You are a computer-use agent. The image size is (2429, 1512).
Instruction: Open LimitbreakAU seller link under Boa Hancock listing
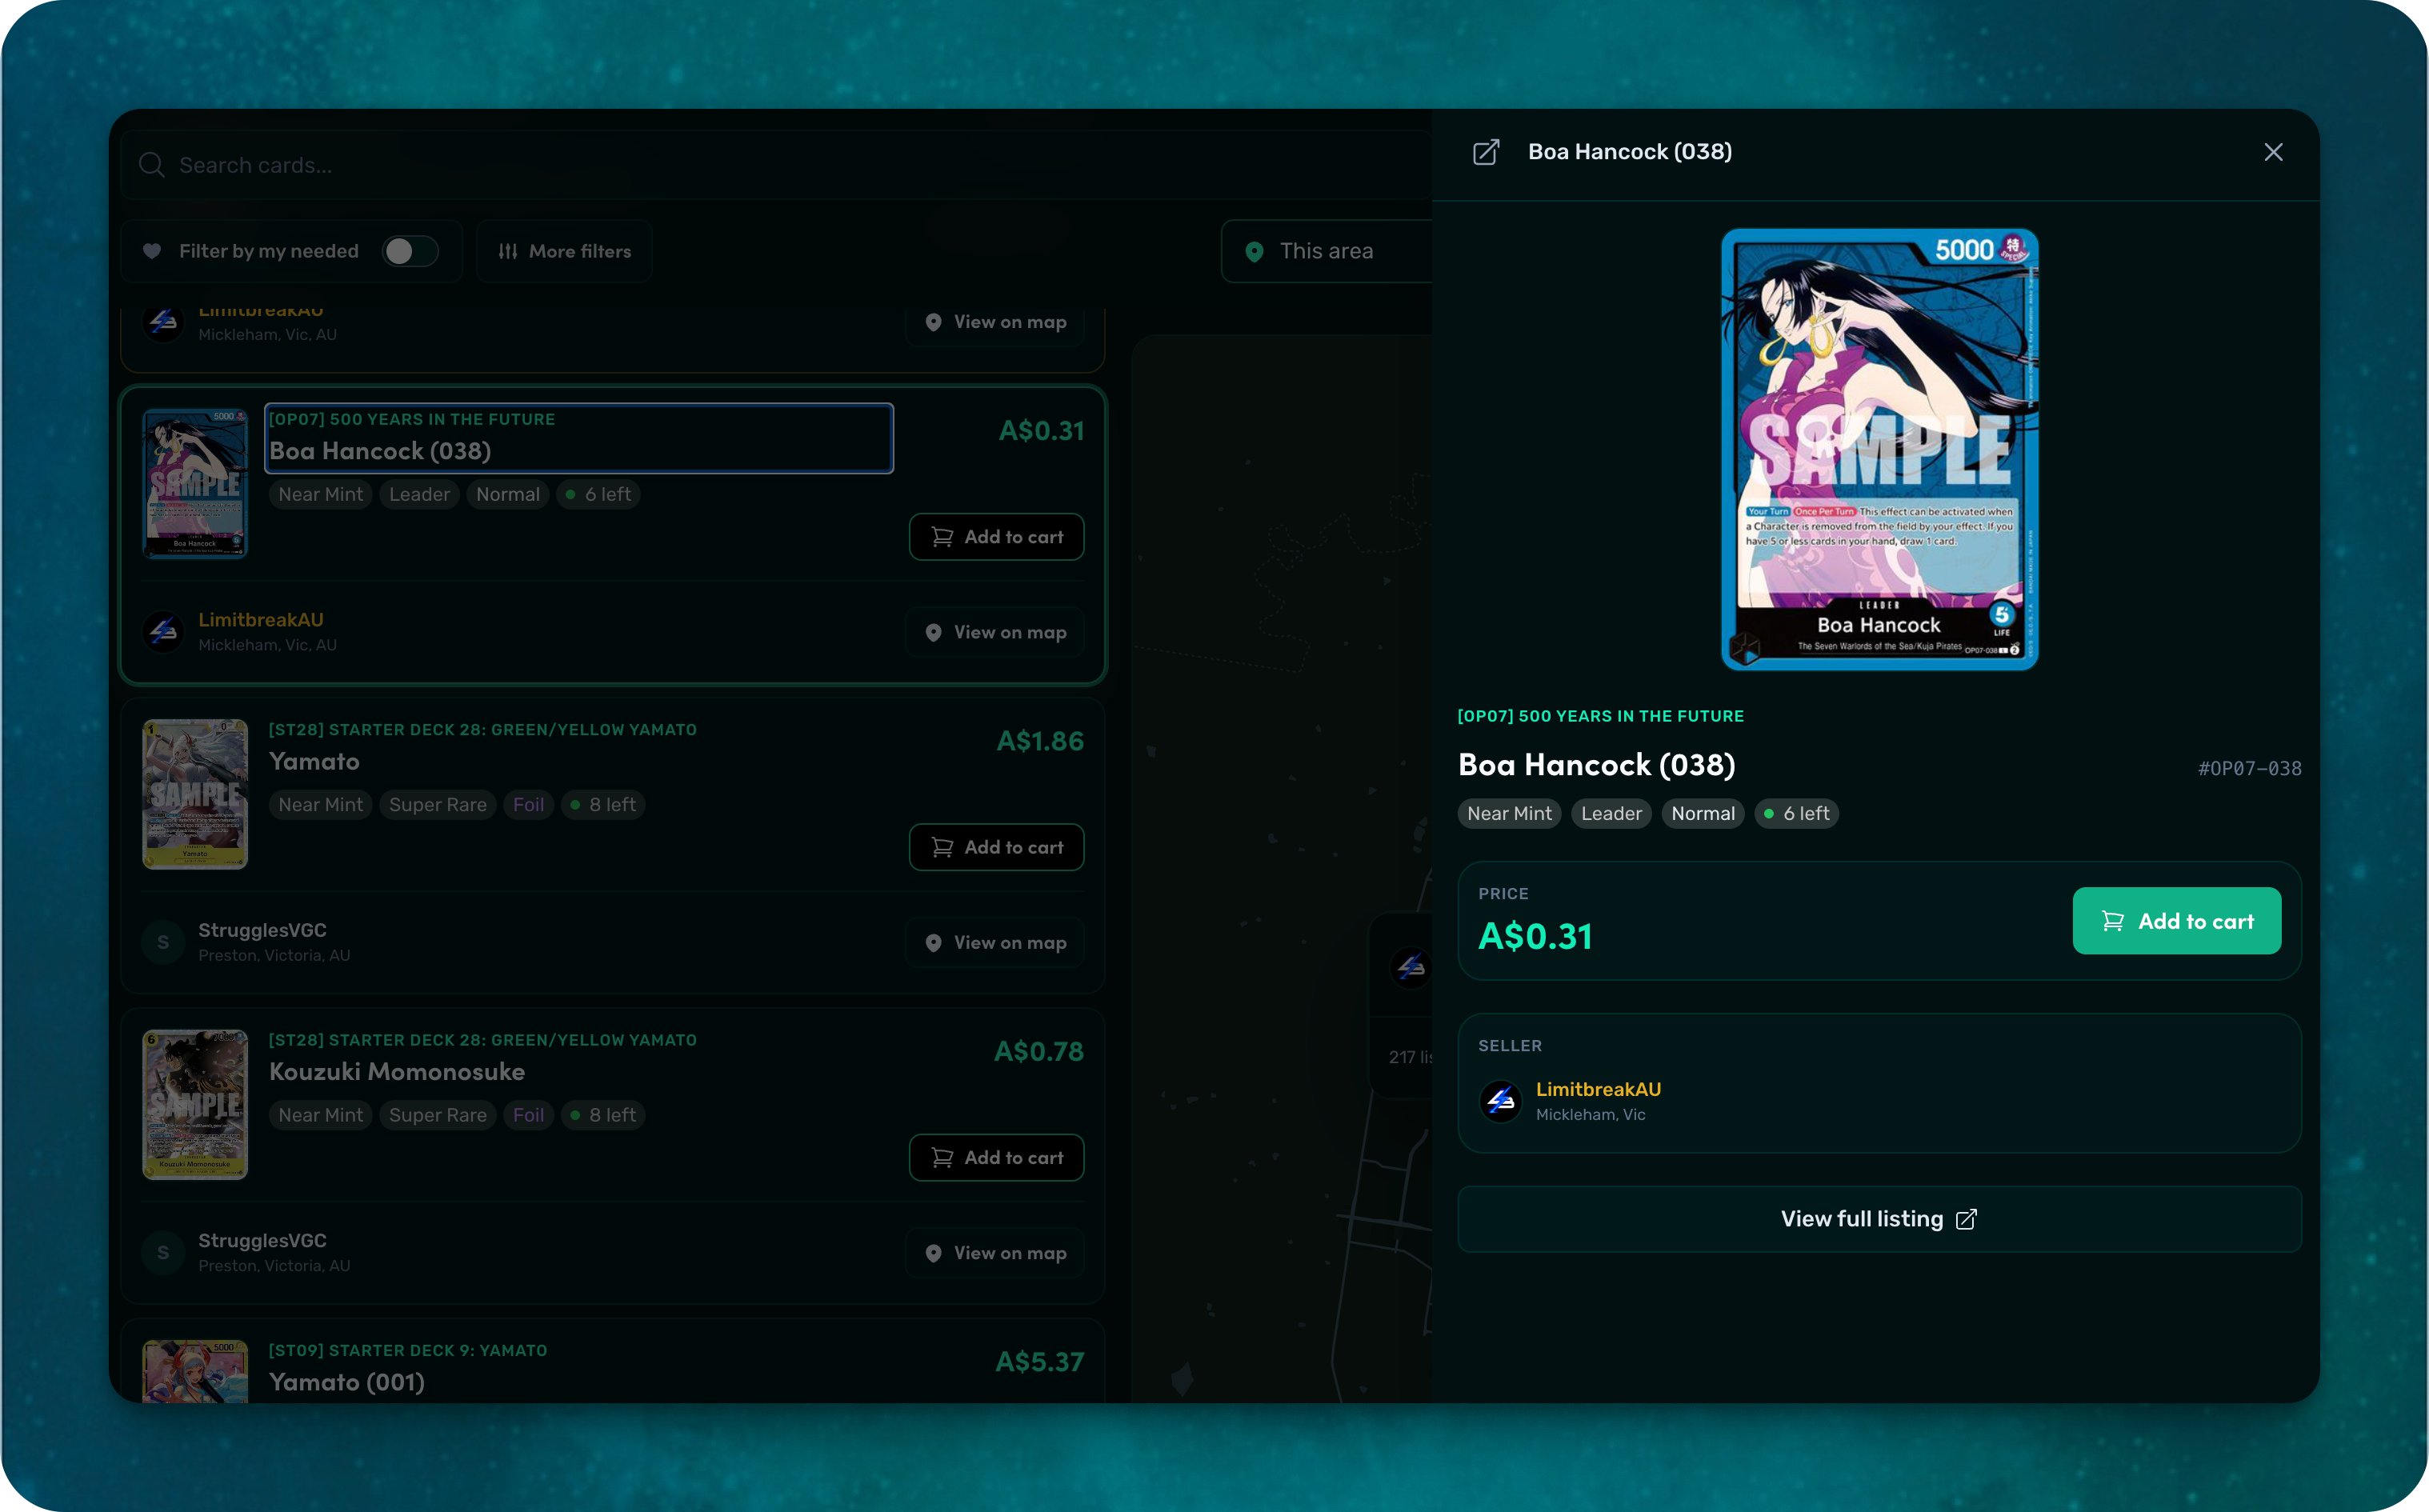click(x=261, y=620)
